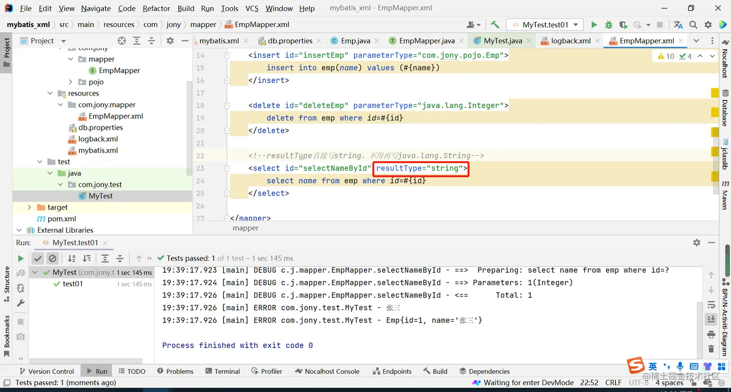The height and width of the screenshot is (392, 731).
Task: Open the MyTest.test01 run configuration dropdown
Action: pos(545,25)
